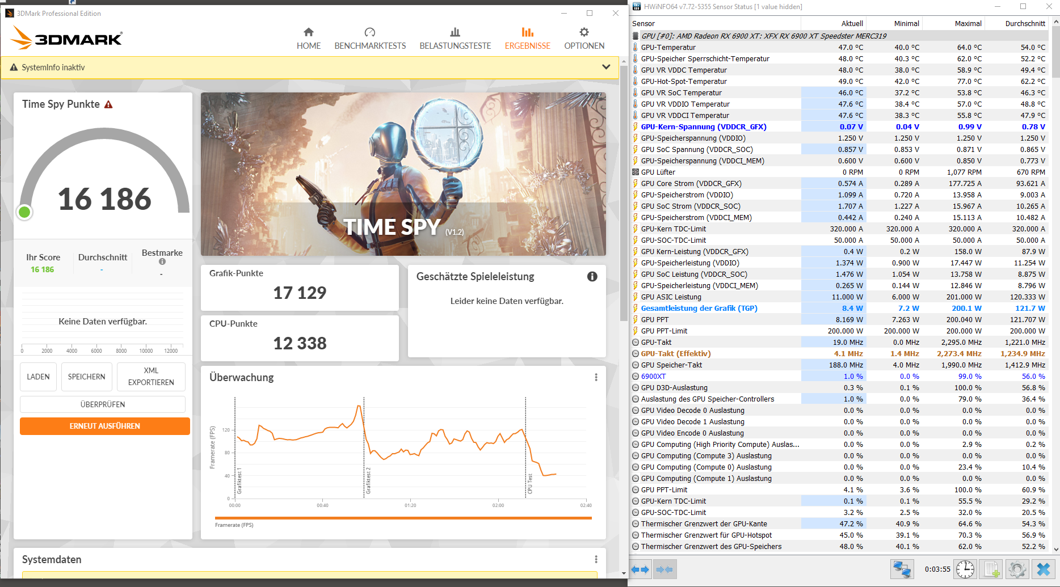Viewport: 1060px width, 587px height.
Task: Select the ERGEBNISSE results tab
Action: tap(527, 39)
